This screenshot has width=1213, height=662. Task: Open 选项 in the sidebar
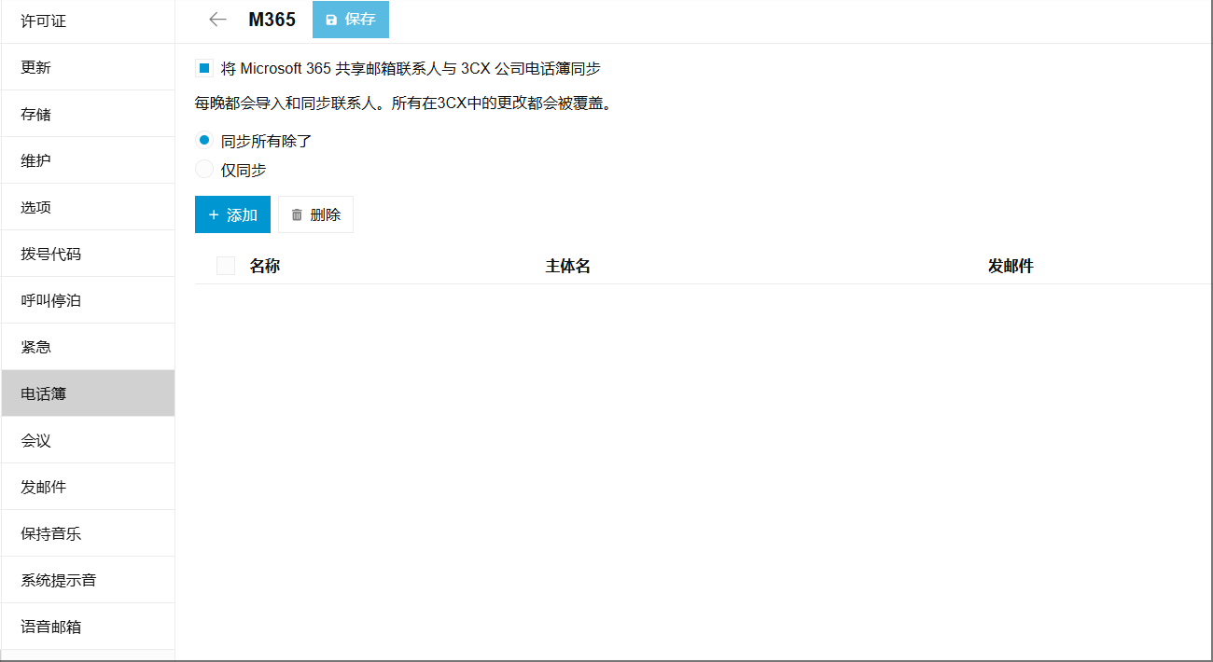click(x=88, y=207)
